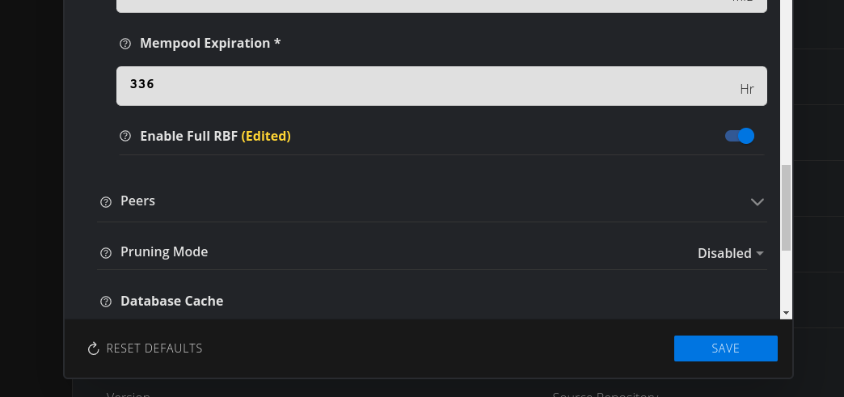Save the configuration changes
The height and width of the screenshot is (397, 844).
point(725,348)
